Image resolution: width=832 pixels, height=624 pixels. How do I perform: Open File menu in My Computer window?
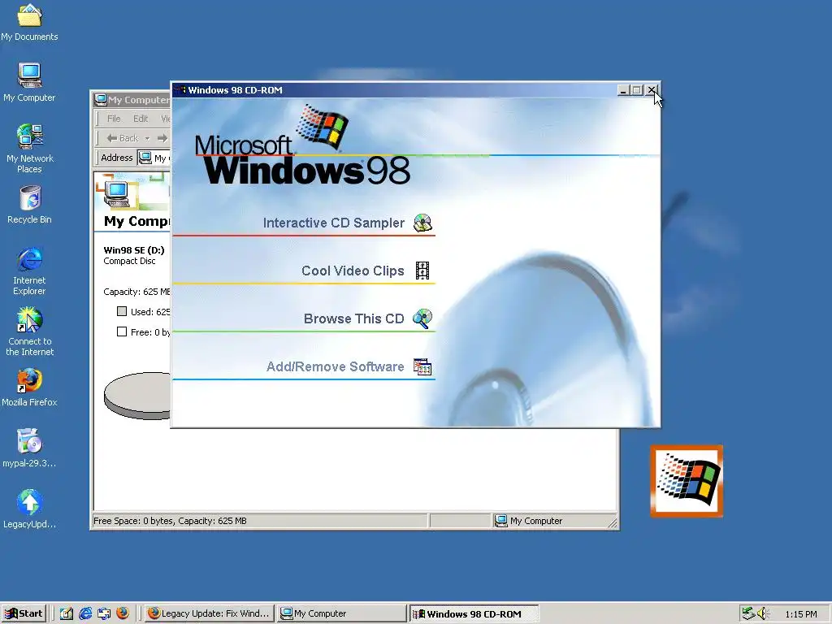click(x=114, y=119)
